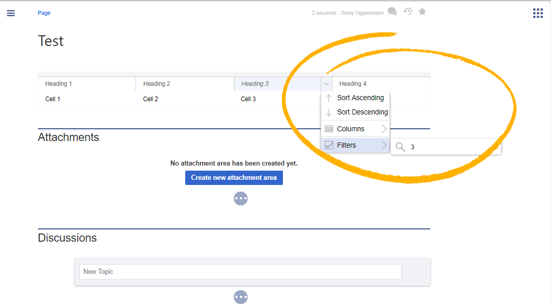Click the Attachments more options ellipsis

point(241,198)
